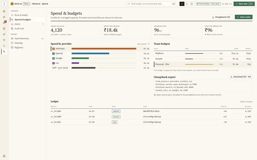Focus the find a task search field
This screenshot has width=257, height=160.
pos(152,4)
